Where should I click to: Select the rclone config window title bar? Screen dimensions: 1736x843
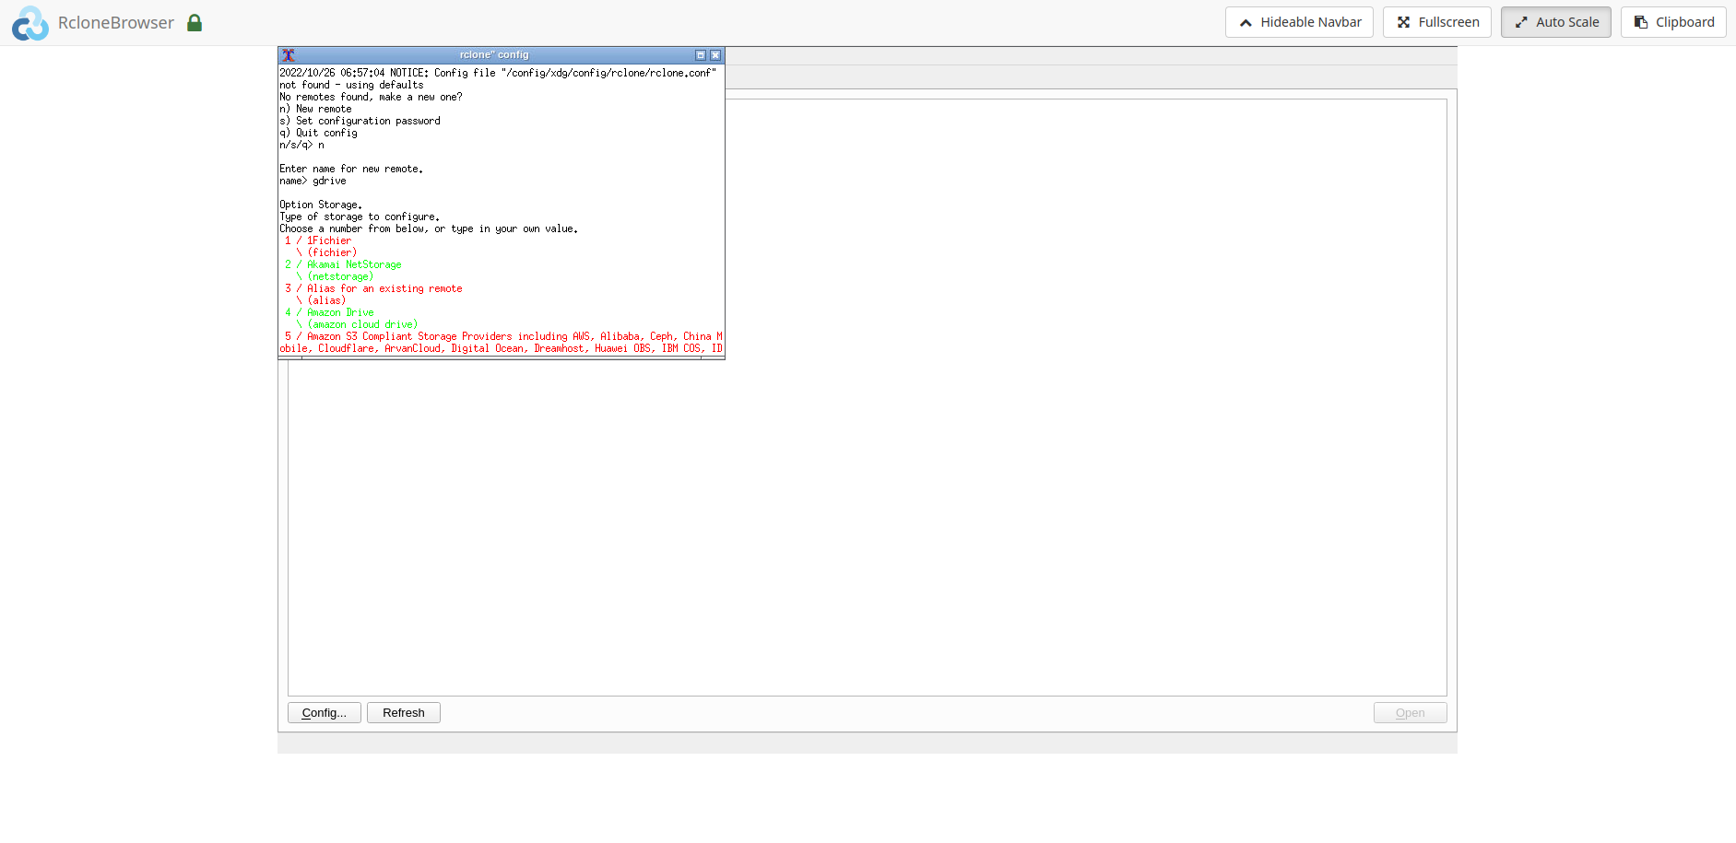(494, 54)
